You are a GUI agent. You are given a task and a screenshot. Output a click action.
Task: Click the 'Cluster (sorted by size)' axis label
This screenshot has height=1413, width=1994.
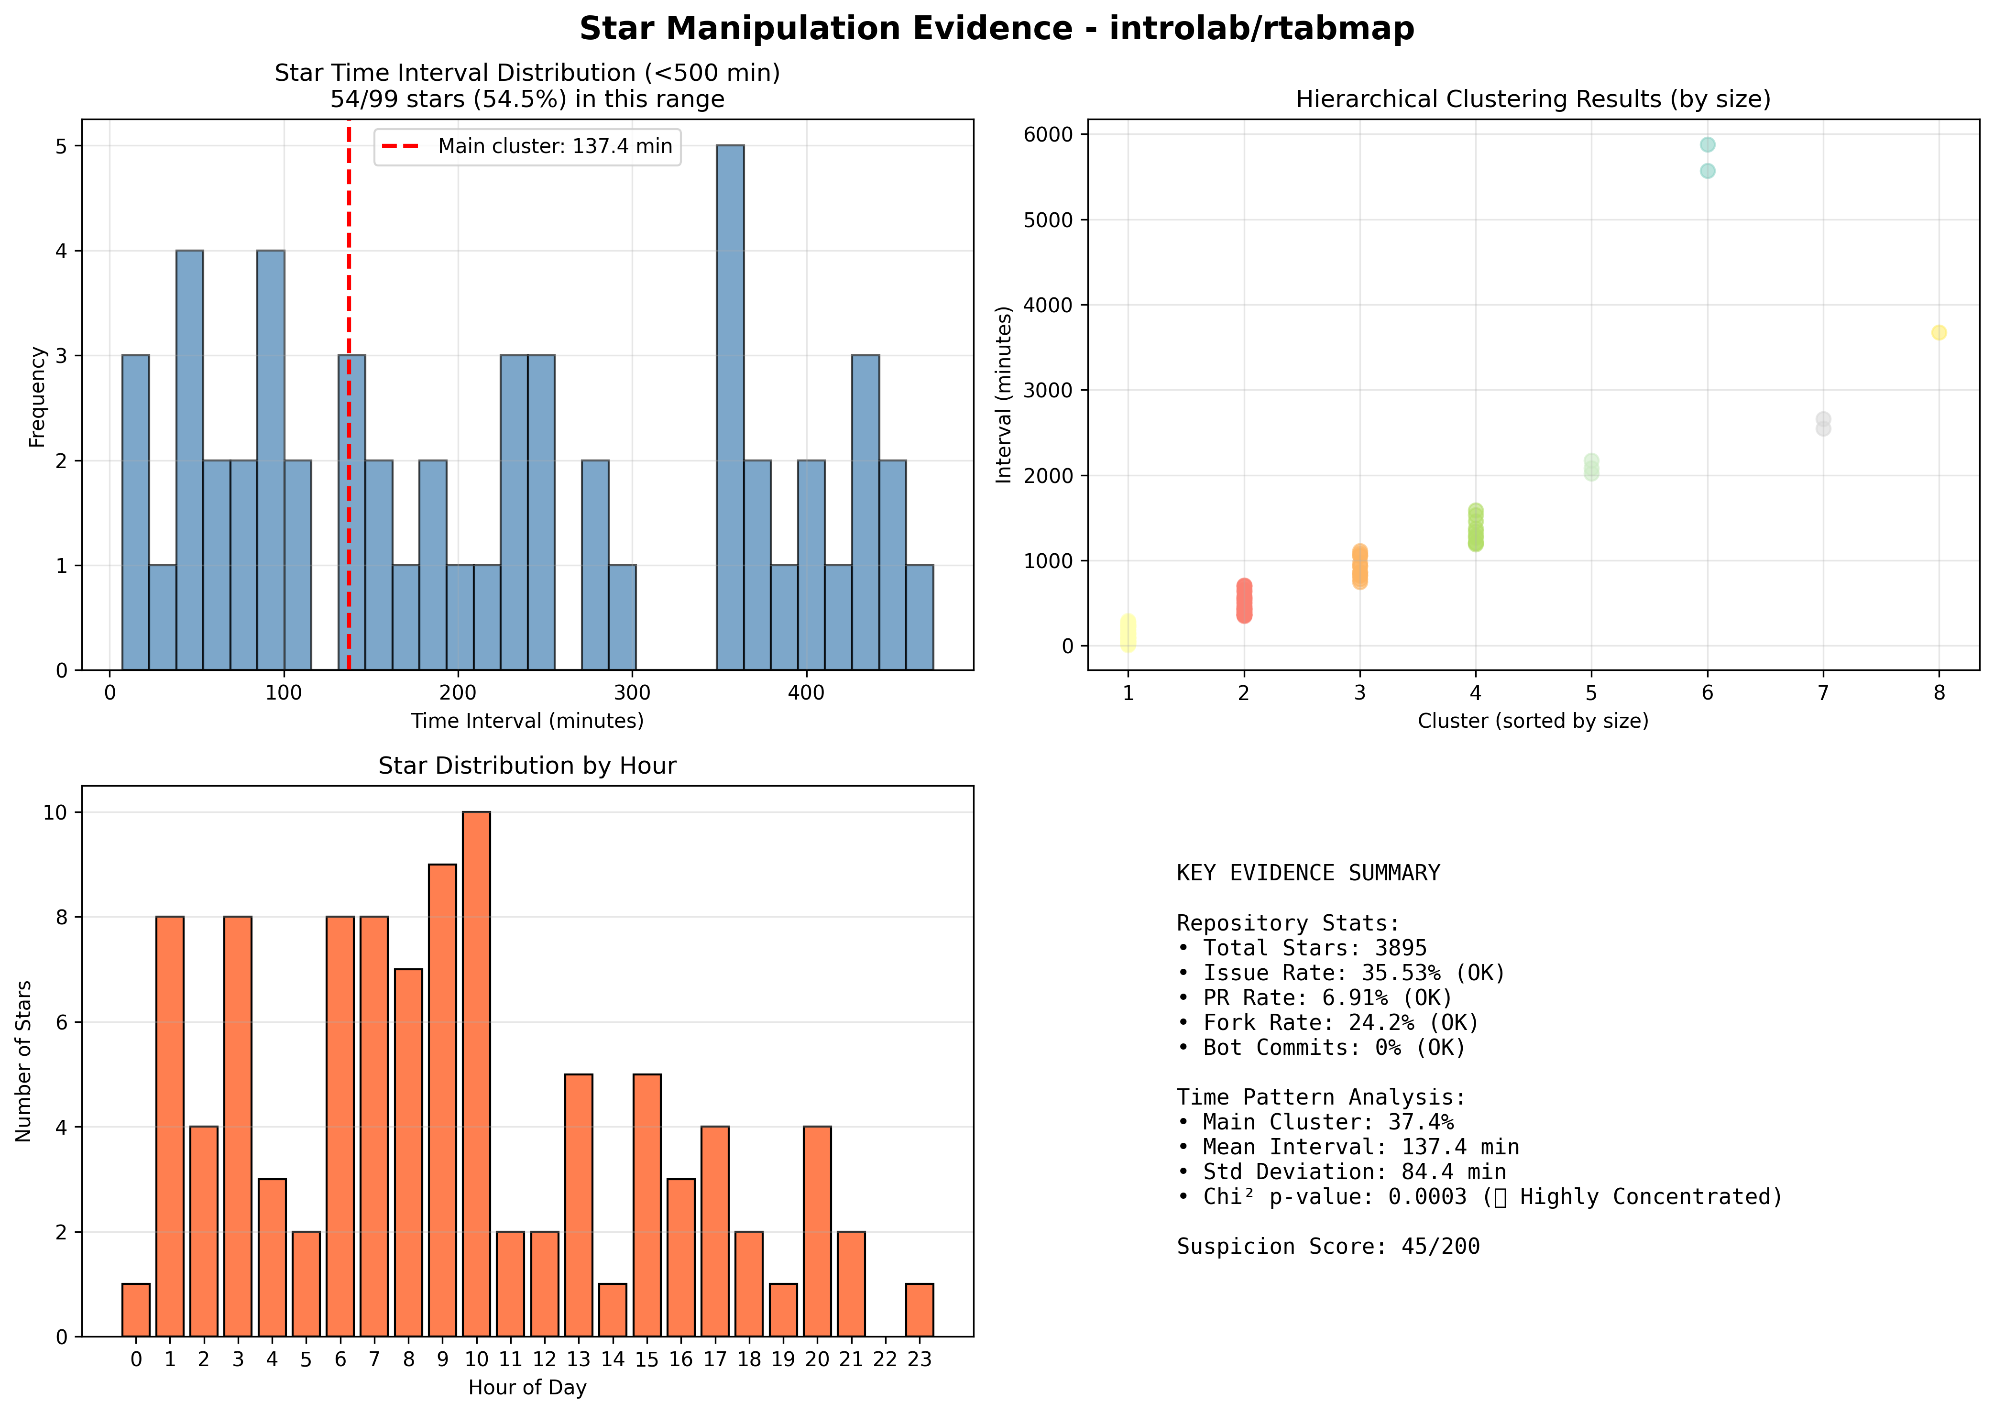click(x=1533, y=721)
